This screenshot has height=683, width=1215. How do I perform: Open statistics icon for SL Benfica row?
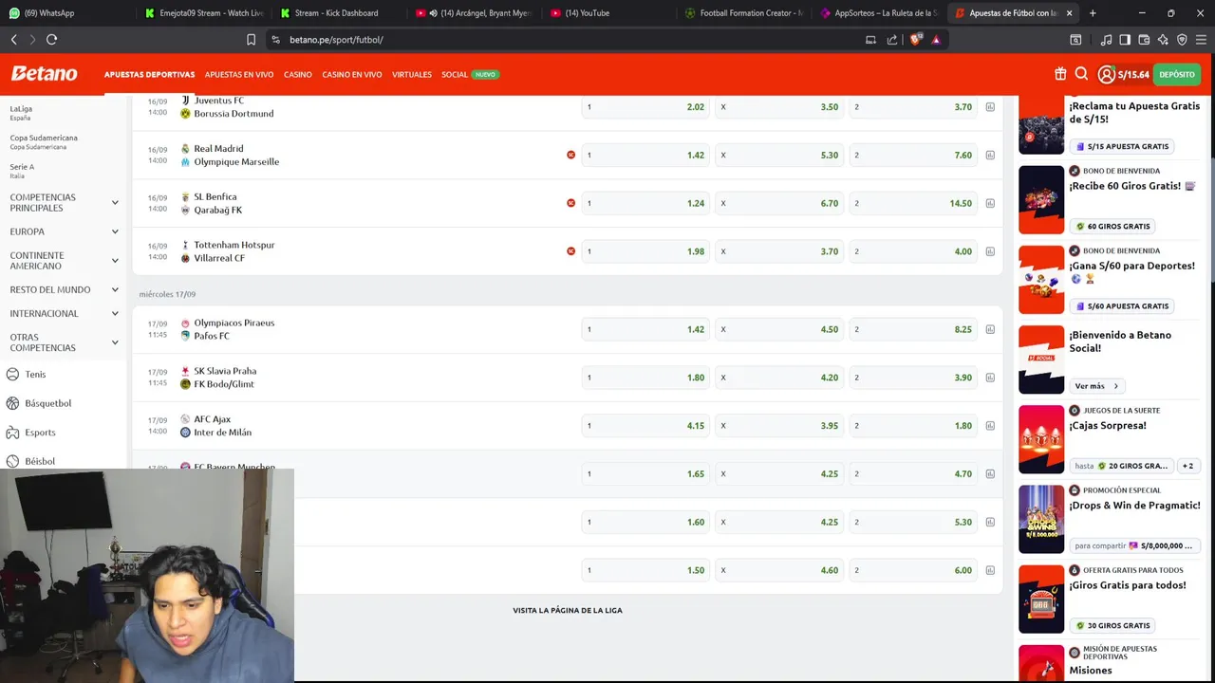tap(990, 203)
